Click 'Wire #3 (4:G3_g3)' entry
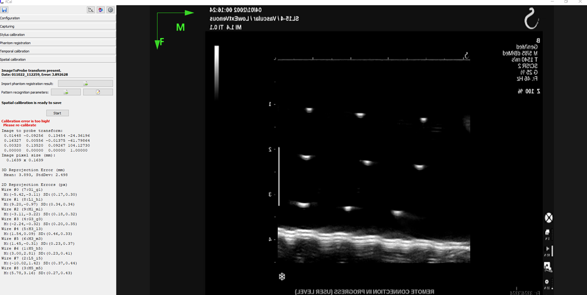This screenshot has height=295, width=587. point(22,219)
